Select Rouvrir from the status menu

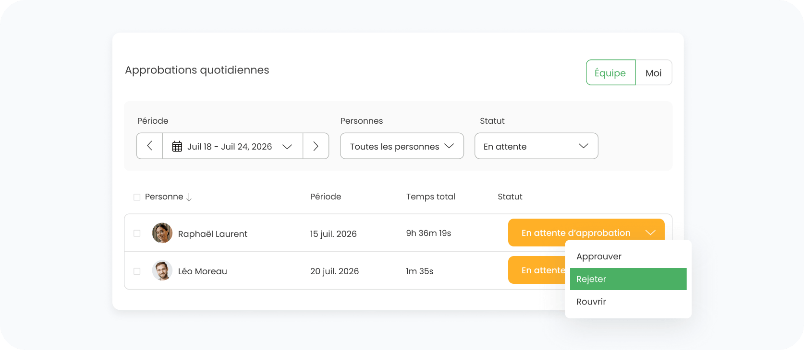point(591,302)
